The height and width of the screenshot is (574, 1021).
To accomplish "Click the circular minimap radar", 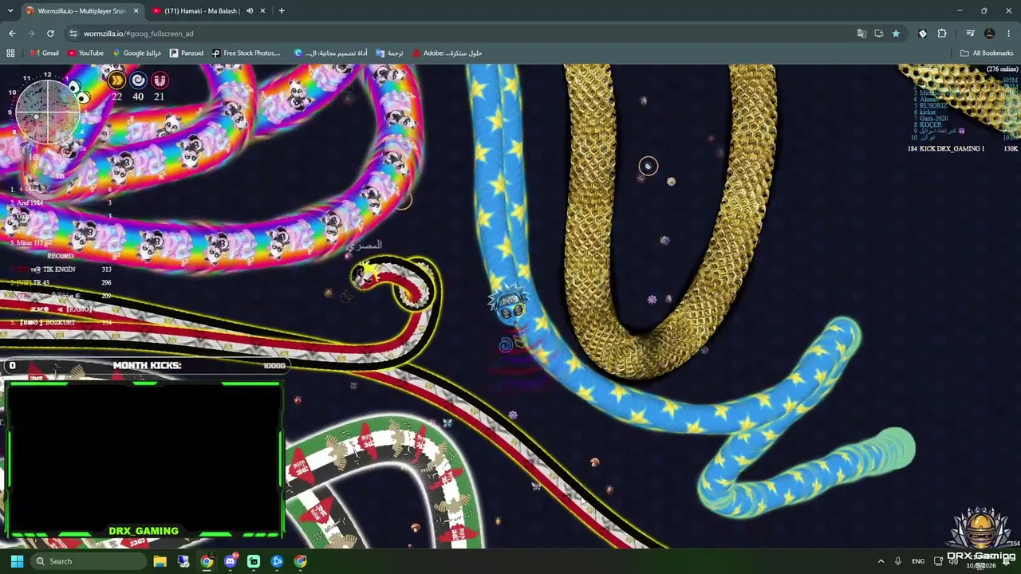I will 48,112.
